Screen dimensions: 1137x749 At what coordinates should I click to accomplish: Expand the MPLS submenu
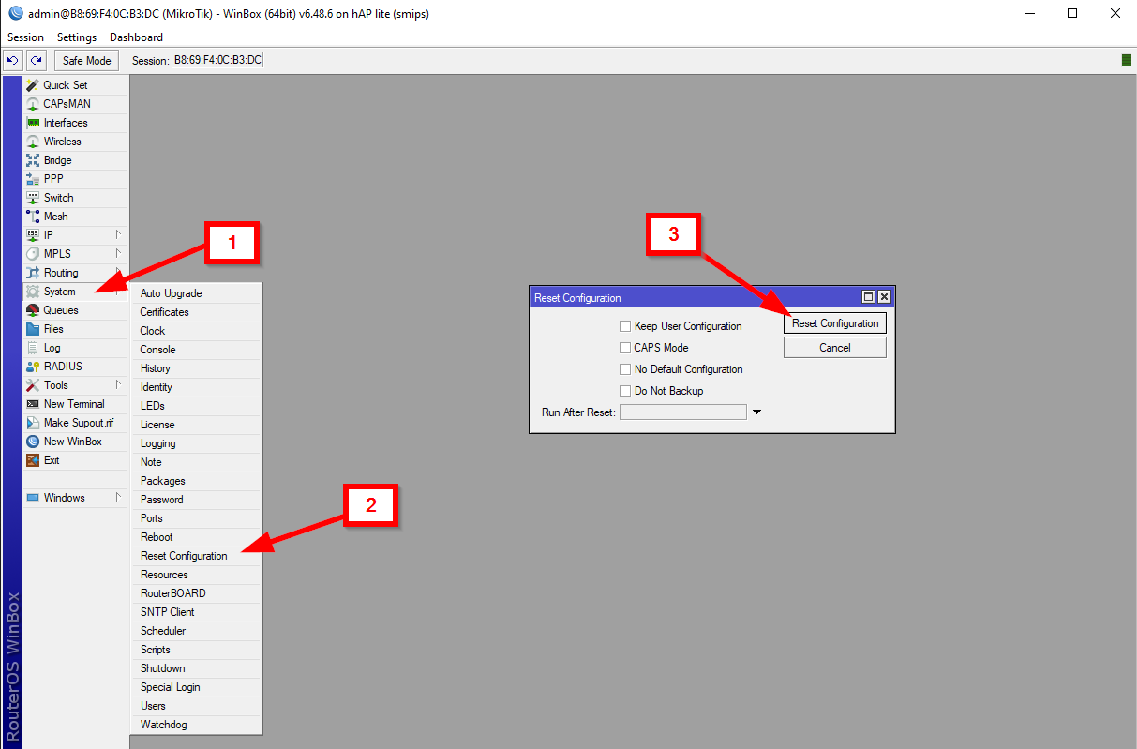click(x=75, y=254)
